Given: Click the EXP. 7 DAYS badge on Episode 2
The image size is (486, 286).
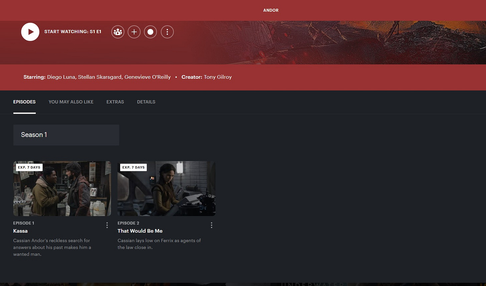Looking at the screenshot, I should point(134,167).
